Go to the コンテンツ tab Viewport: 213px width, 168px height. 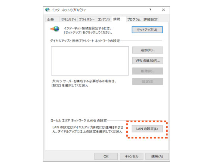pos(104,19)
